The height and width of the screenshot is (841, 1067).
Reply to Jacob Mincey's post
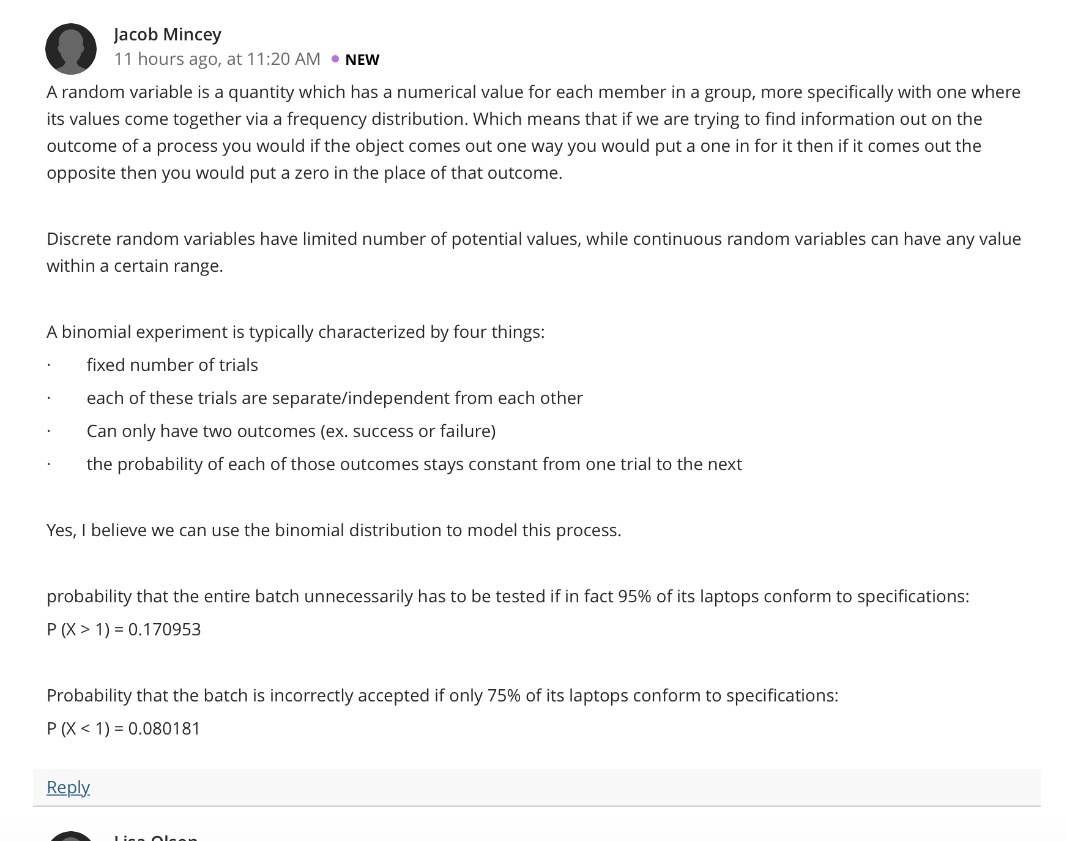(x=68, y=787)
